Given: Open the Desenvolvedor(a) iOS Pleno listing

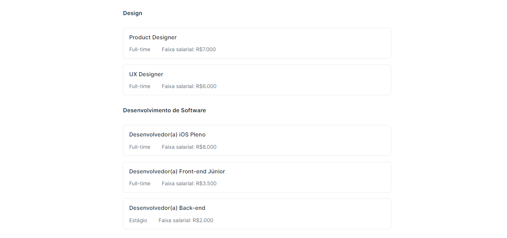Looking at the screenshot, I should coord(257,140).
